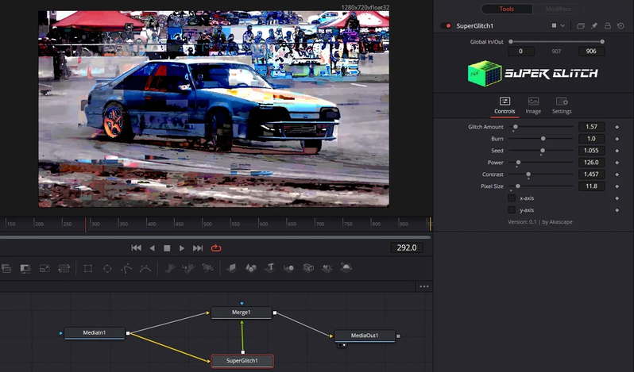Pin the SuperGlitch1 inspector controls
Viewport: 634px width, 372px height.
[594, 25]
